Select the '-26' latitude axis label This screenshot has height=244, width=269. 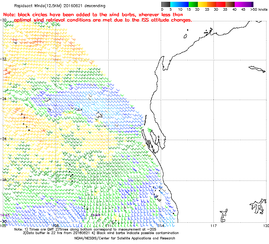click(x=4, y=139)
